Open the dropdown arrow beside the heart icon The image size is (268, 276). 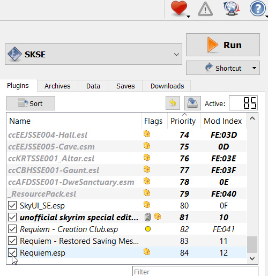(188, 17)
